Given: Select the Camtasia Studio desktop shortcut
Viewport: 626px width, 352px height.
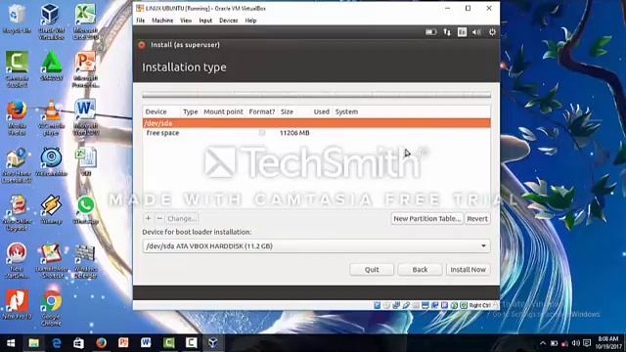Looking at the screenshot, I should click(x=17, y=68).
